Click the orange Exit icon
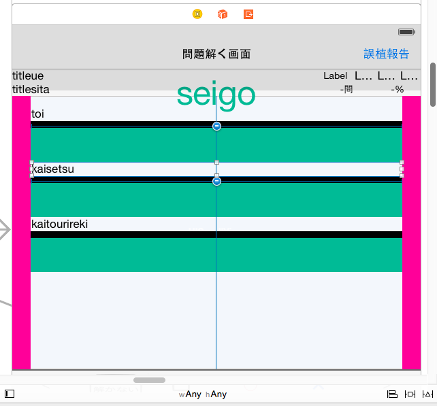Image resolution: width=437 pixels, height=406 pixels. pyautogui.click(x=248, y=14)
